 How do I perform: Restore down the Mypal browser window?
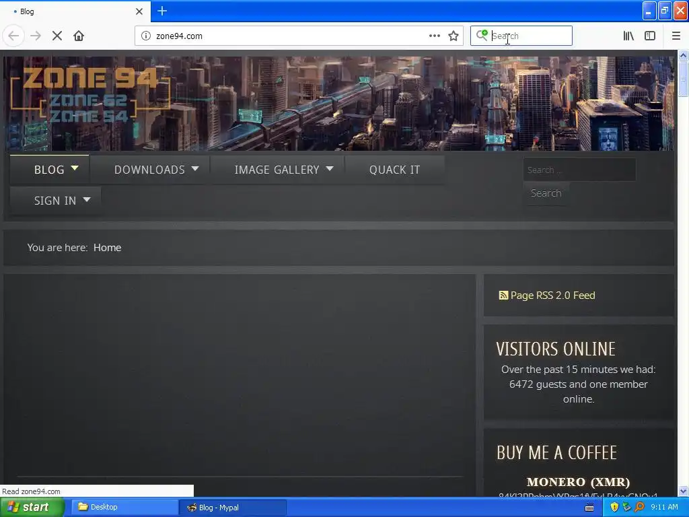tap(665, 11)
